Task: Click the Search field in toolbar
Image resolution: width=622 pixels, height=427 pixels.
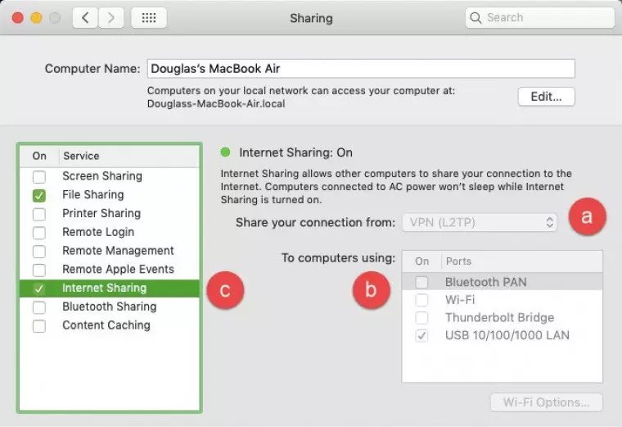Action: (x=544, y=17)
